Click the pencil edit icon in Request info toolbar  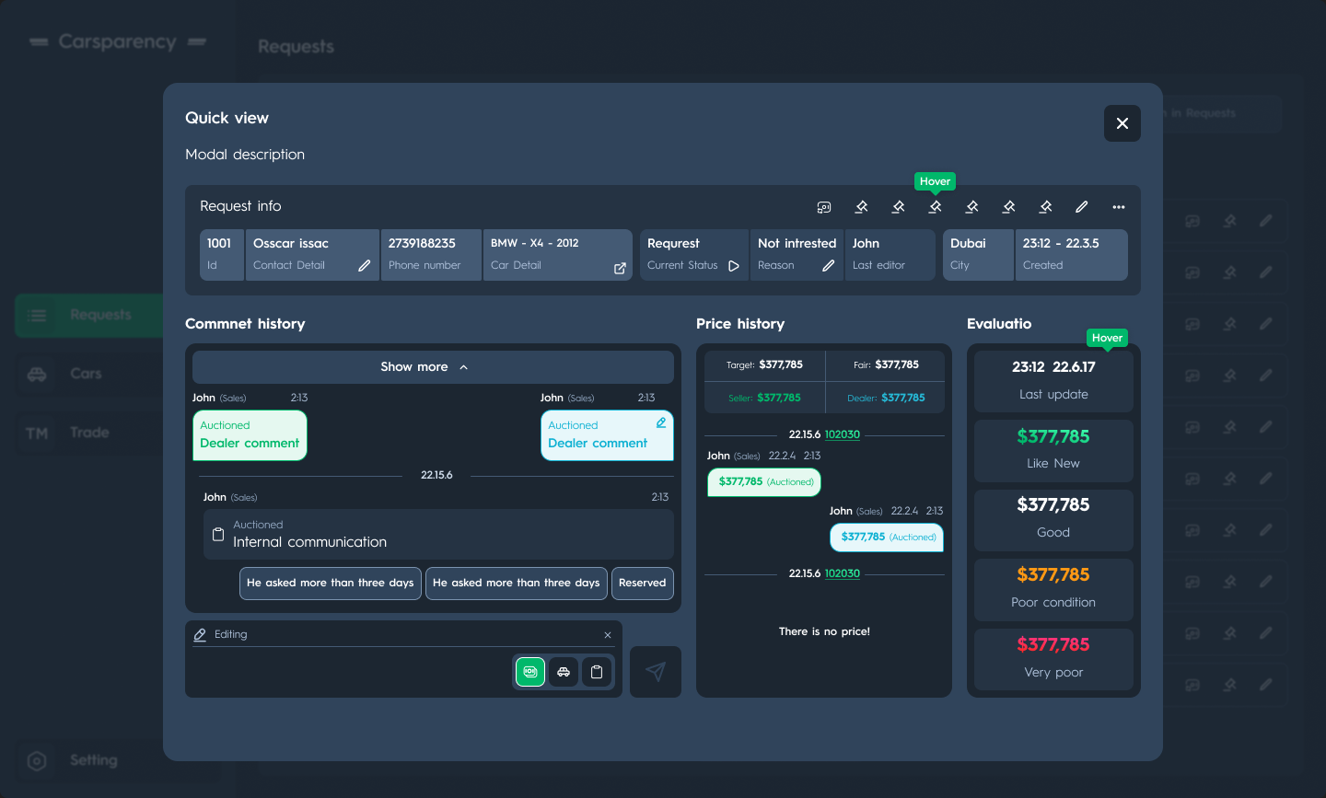pyautogui.click(x=1082, y=207)
